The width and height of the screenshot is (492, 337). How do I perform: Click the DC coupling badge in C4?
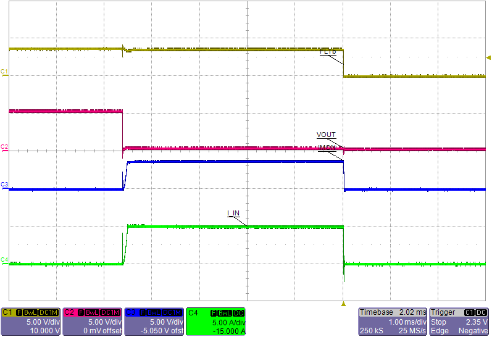tap(239, 313)
